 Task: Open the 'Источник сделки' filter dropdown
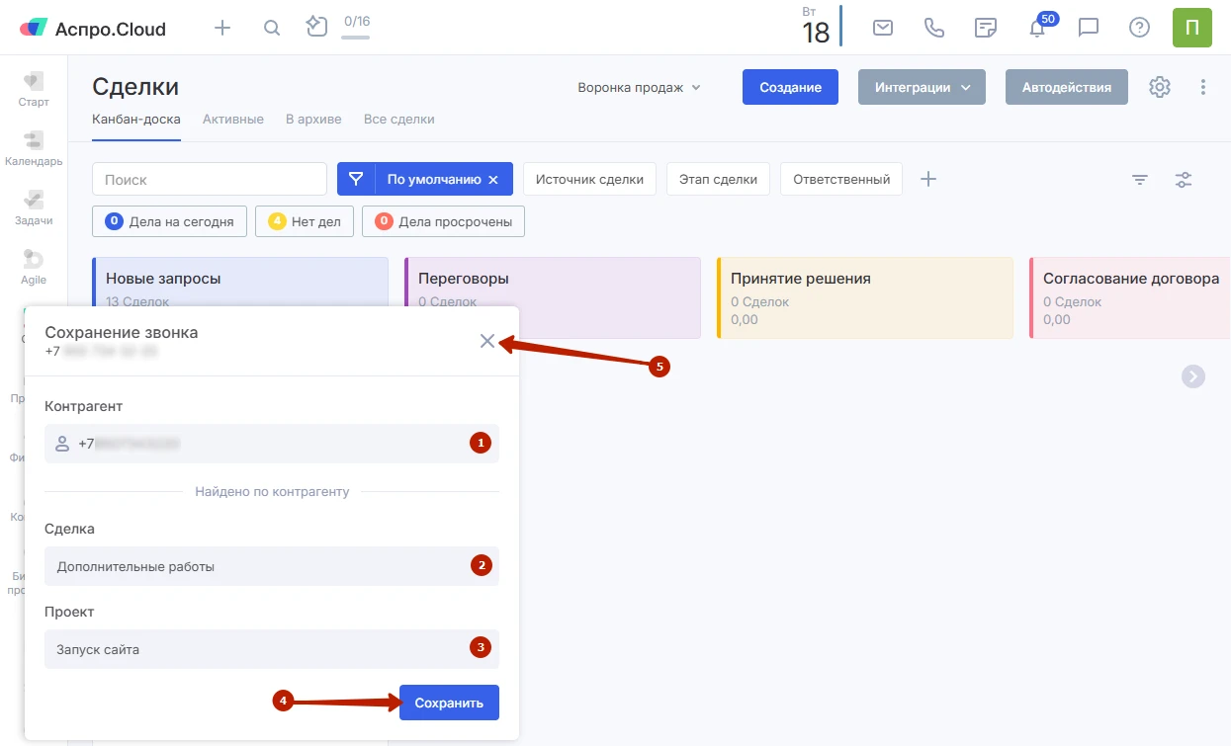click(589, 179)
